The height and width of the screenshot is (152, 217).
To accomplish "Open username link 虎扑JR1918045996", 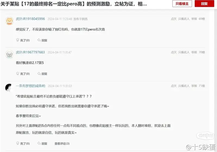I will click(x=30, y=19).
